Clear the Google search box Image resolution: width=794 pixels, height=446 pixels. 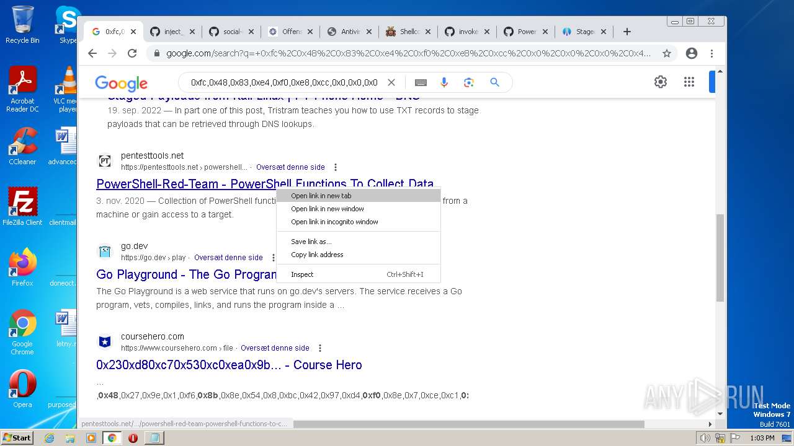click(x=391, y=82)
